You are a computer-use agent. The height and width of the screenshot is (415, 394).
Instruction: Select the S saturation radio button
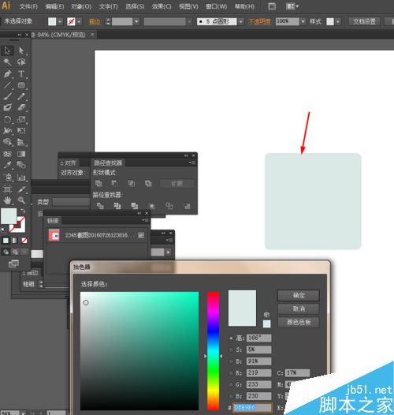(231, 350)
